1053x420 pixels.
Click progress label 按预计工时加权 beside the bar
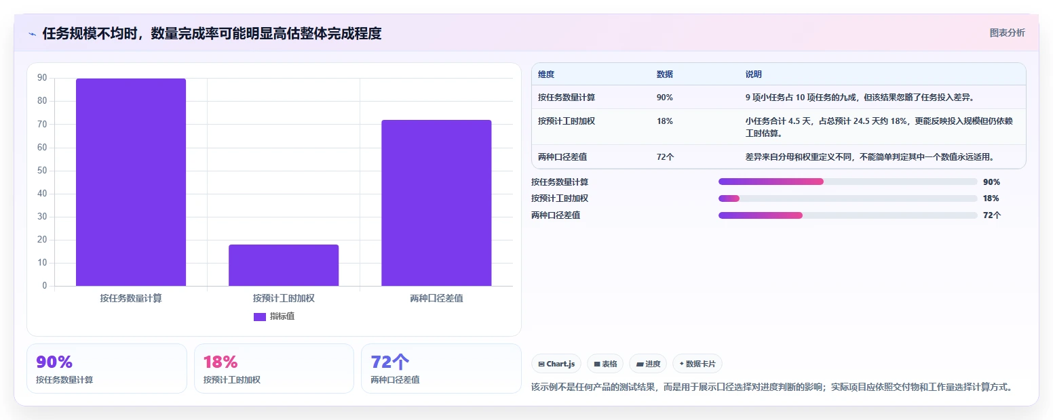click(560, 198)
